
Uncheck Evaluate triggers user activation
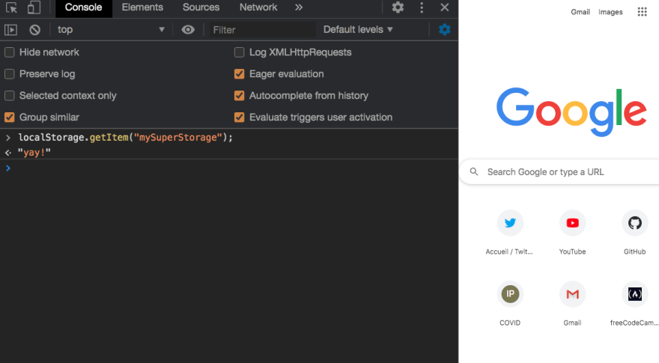tap(239, 118)
